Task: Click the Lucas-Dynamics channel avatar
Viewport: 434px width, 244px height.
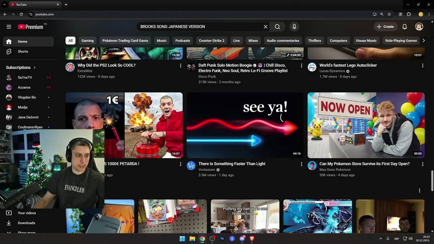Action: [x=312, y=67]
